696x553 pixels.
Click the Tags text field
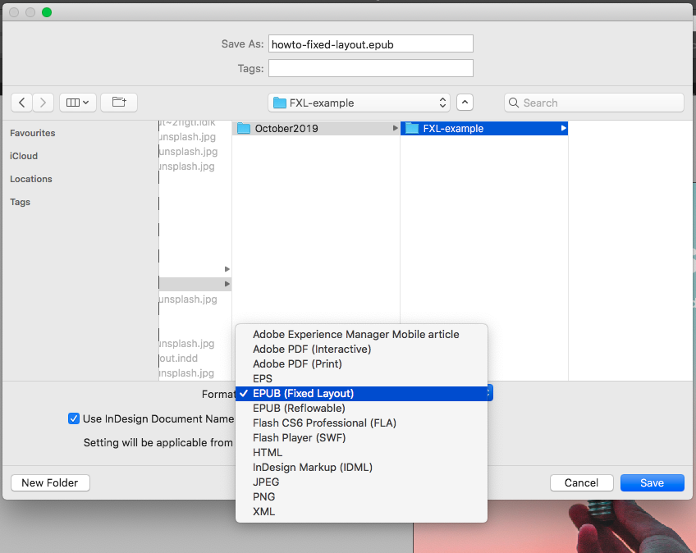coord(370,68)
